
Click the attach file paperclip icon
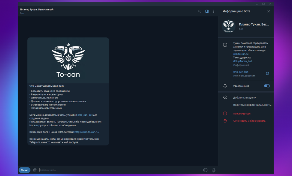[x=34, y=170]
